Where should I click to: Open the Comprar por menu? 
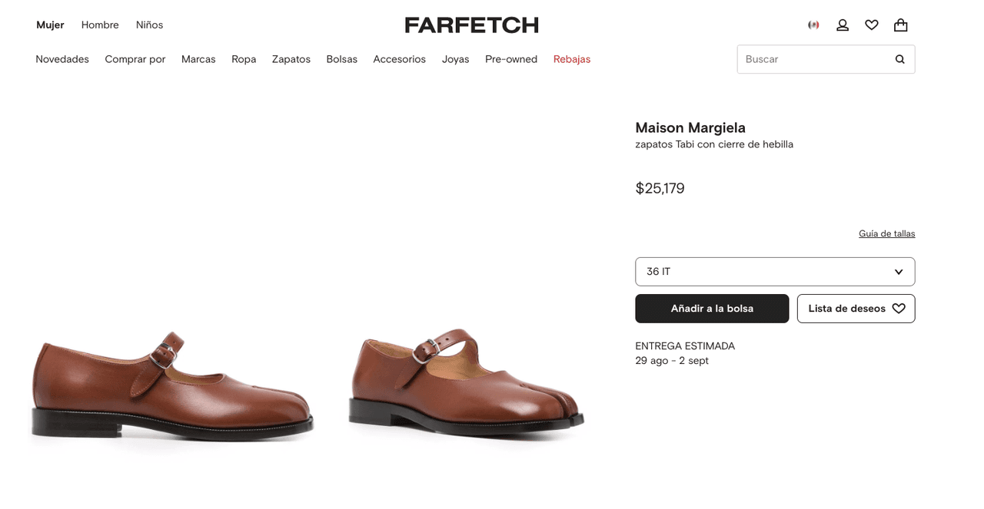point(135,59)
